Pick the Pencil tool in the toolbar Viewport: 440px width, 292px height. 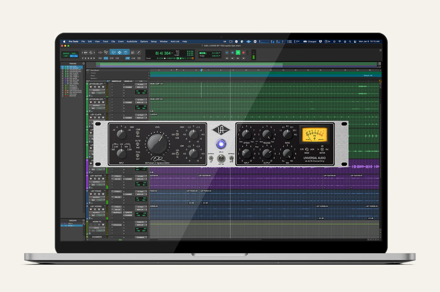(139, 53)
